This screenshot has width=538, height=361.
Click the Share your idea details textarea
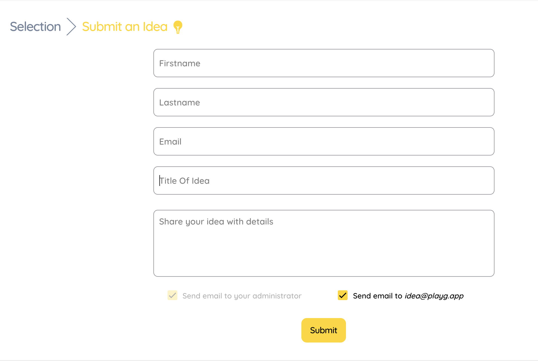click(324, 243)
